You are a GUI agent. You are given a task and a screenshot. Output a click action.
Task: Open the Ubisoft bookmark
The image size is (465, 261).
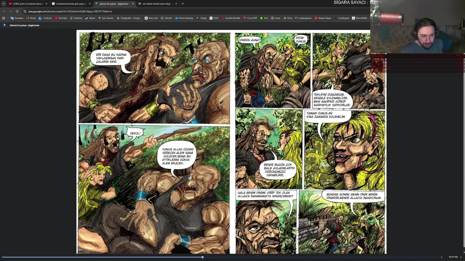click(x=166, y=18)
